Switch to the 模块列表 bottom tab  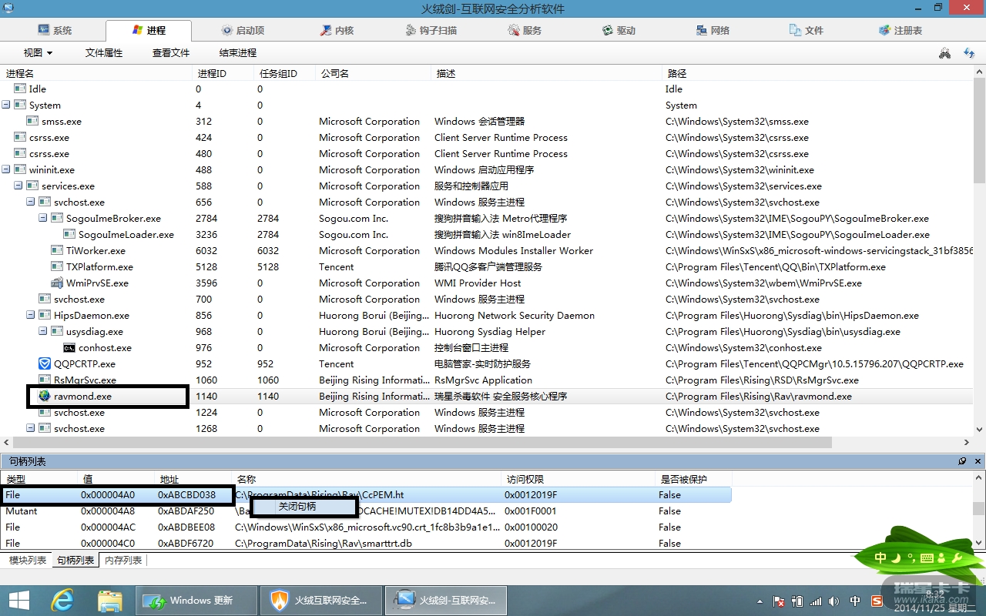(x=27, y=561)
